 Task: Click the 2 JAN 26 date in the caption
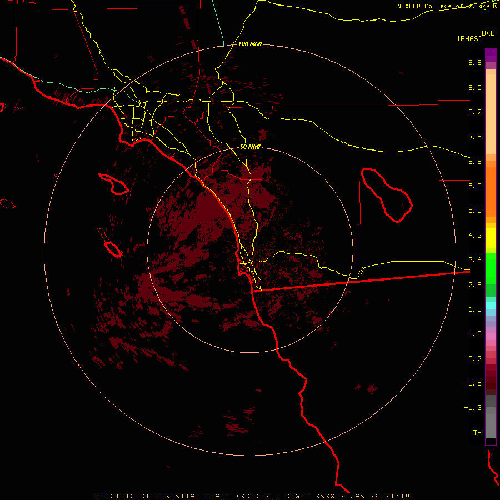360,496
